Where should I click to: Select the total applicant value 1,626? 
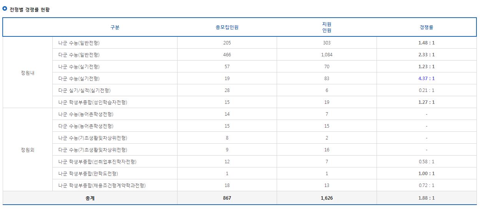tap(327, 198)
